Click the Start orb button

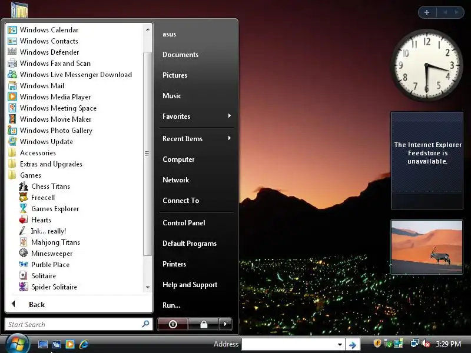[17, 344]
